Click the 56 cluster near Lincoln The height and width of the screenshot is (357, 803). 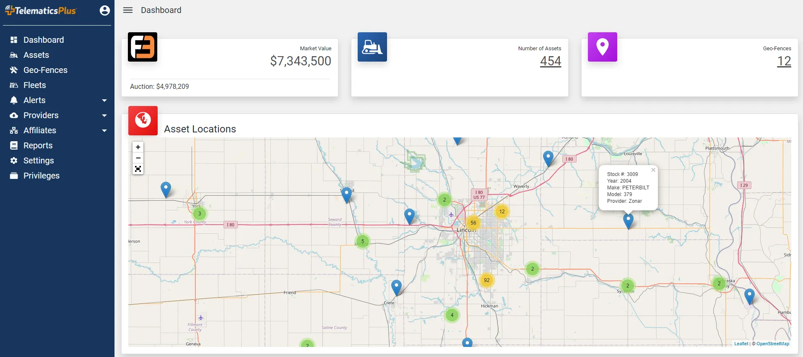coord(473,223)
